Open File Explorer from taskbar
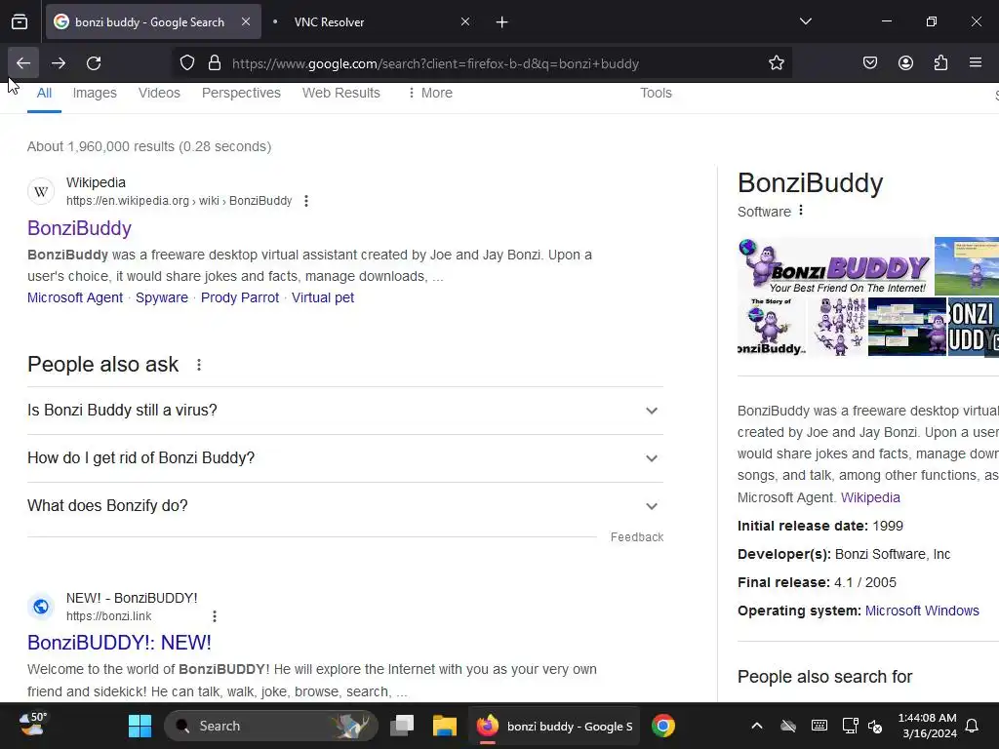The height and width of the screenshot is (749, 999). [x=445, y=726]
